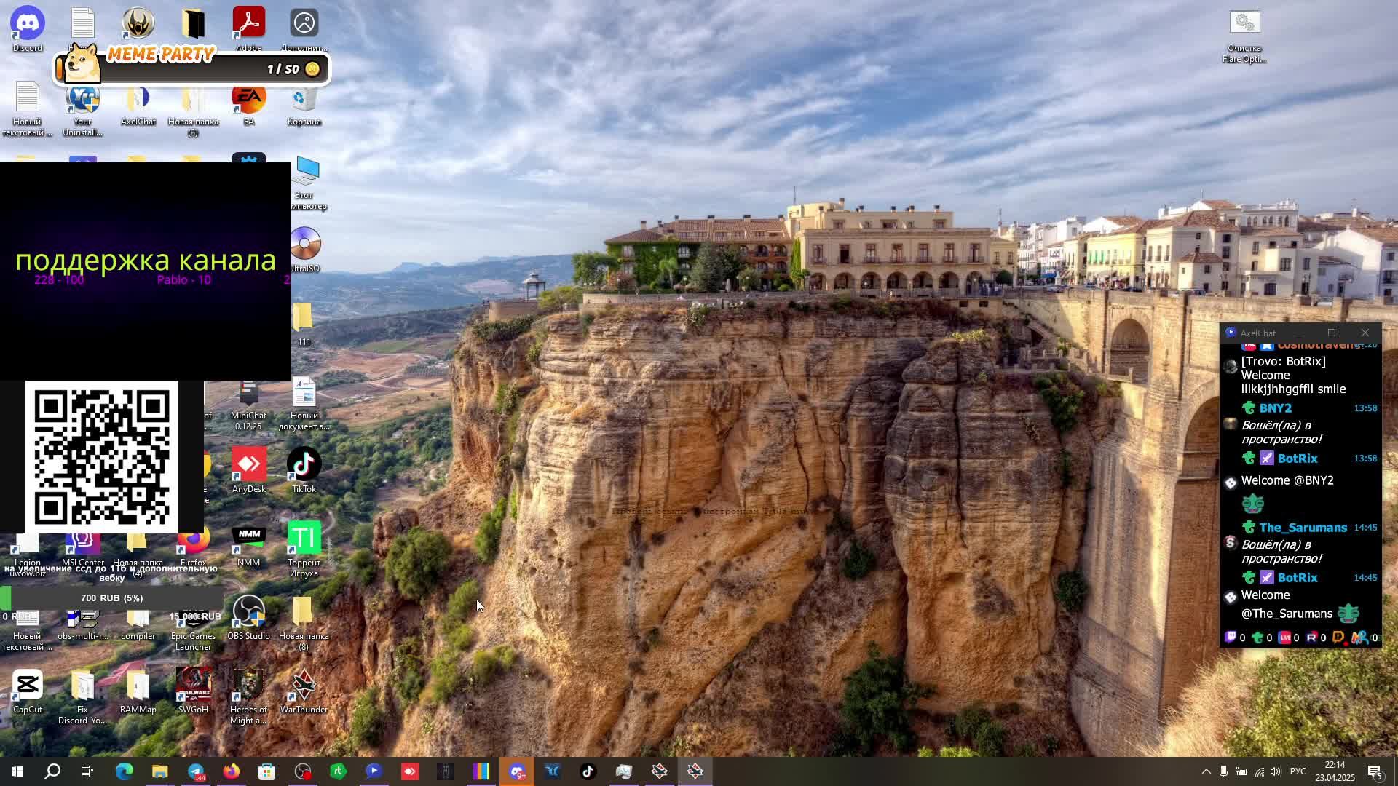The height and width of the screenshot is (786, 1398).
Task: Open the Epic Games Launcher icon
Action: click(193, 626)
